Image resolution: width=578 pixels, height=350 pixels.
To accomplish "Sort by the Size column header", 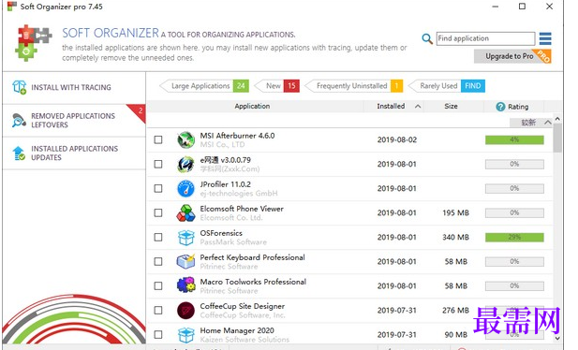I will pos(451,106).
